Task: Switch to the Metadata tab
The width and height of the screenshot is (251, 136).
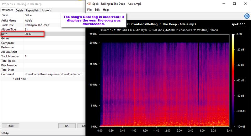Action: click(x=7, y=10)
